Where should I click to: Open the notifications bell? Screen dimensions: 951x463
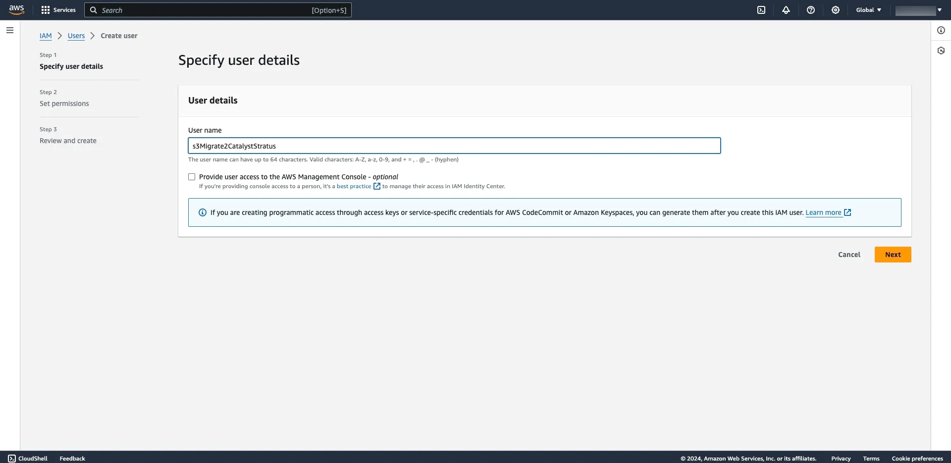786,10
